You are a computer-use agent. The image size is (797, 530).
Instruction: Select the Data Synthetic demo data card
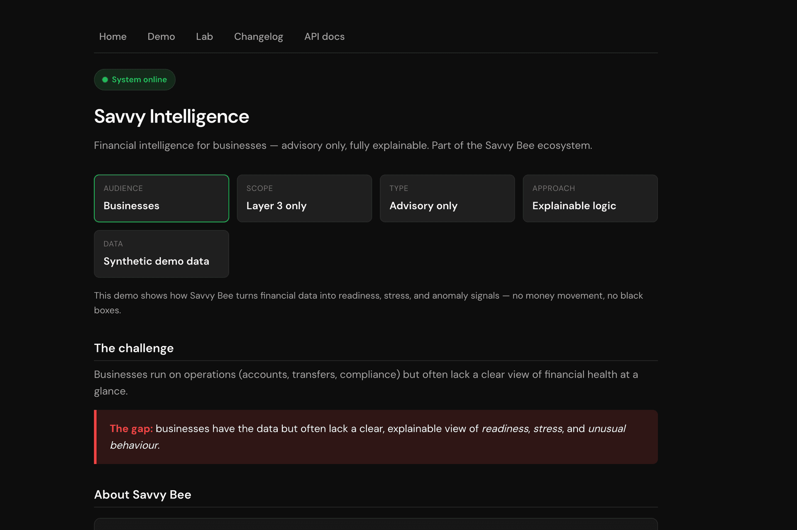(x=161, y=254)
